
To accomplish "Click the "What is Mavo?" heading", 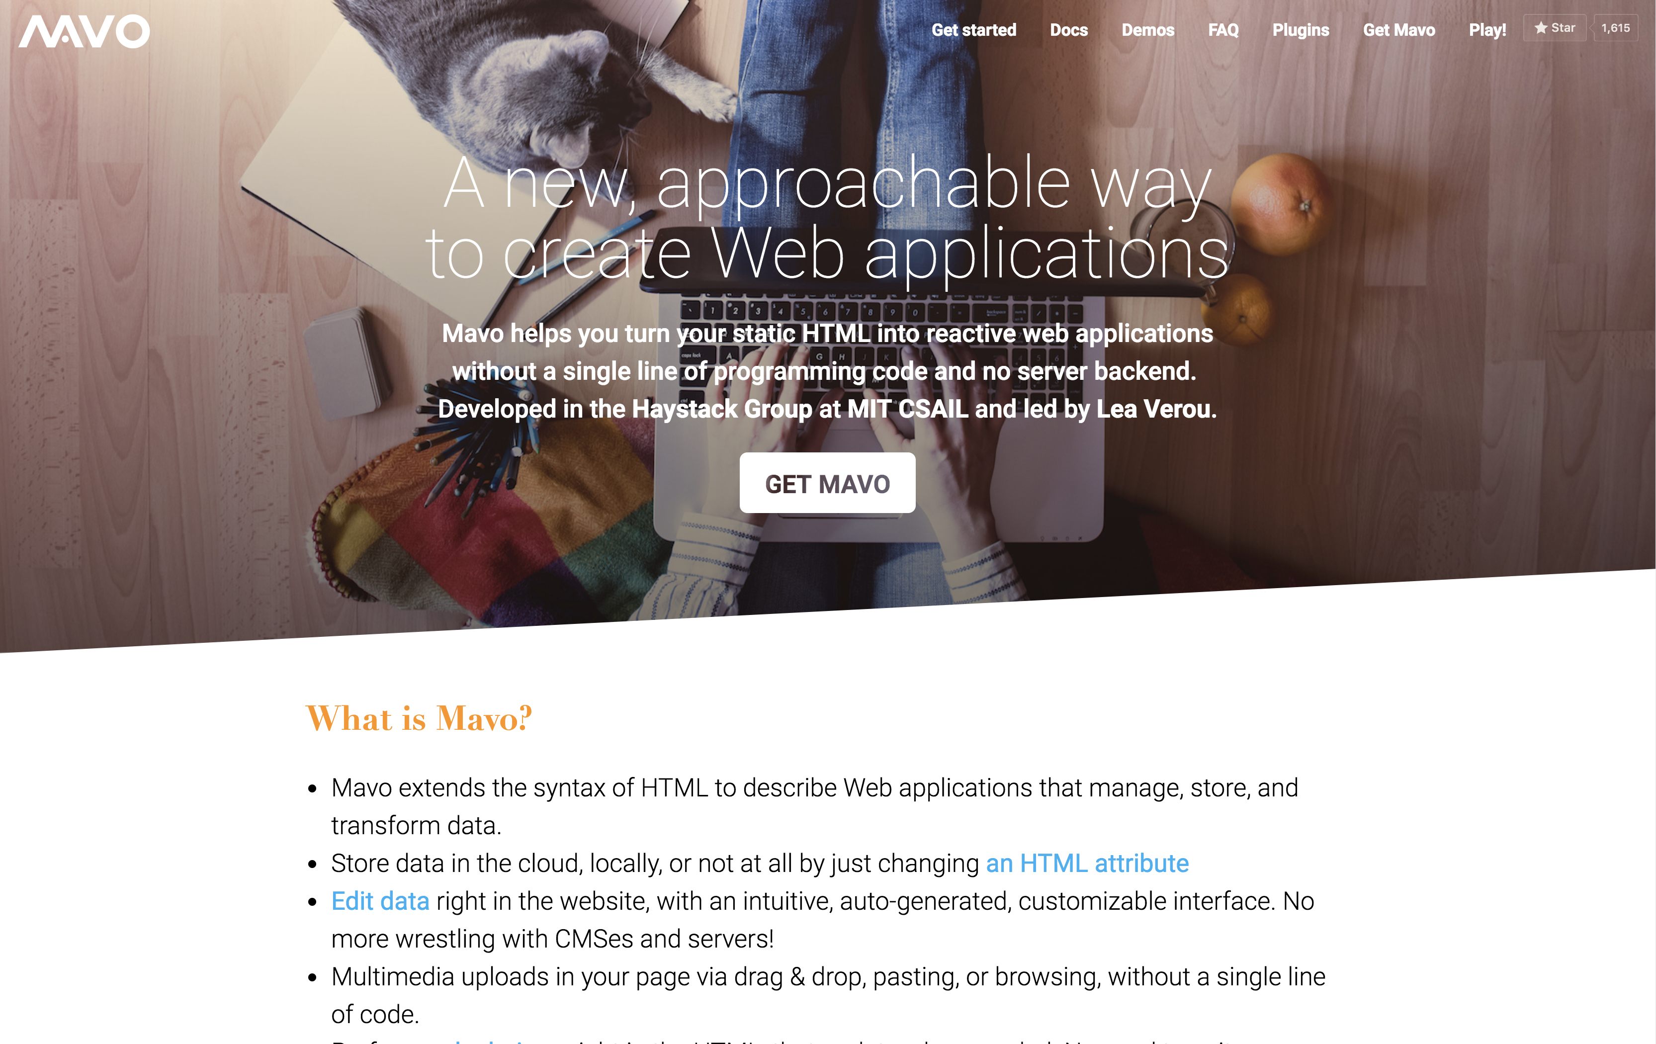I will pos(419,719).
